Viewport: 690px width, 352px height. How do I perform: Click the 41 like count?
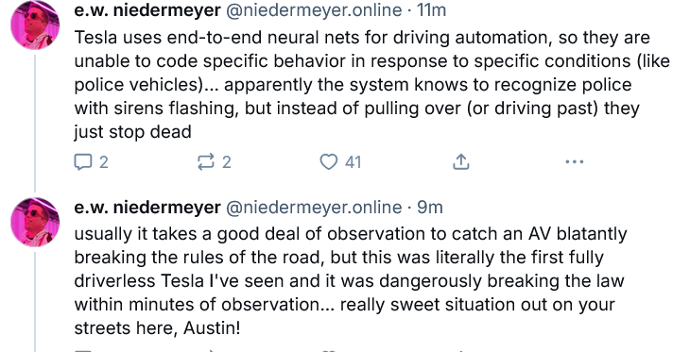point(353,162)
